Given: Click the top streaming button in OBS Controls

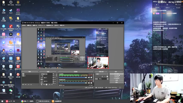Looking at the screenshot, I should tap(117, 74).
